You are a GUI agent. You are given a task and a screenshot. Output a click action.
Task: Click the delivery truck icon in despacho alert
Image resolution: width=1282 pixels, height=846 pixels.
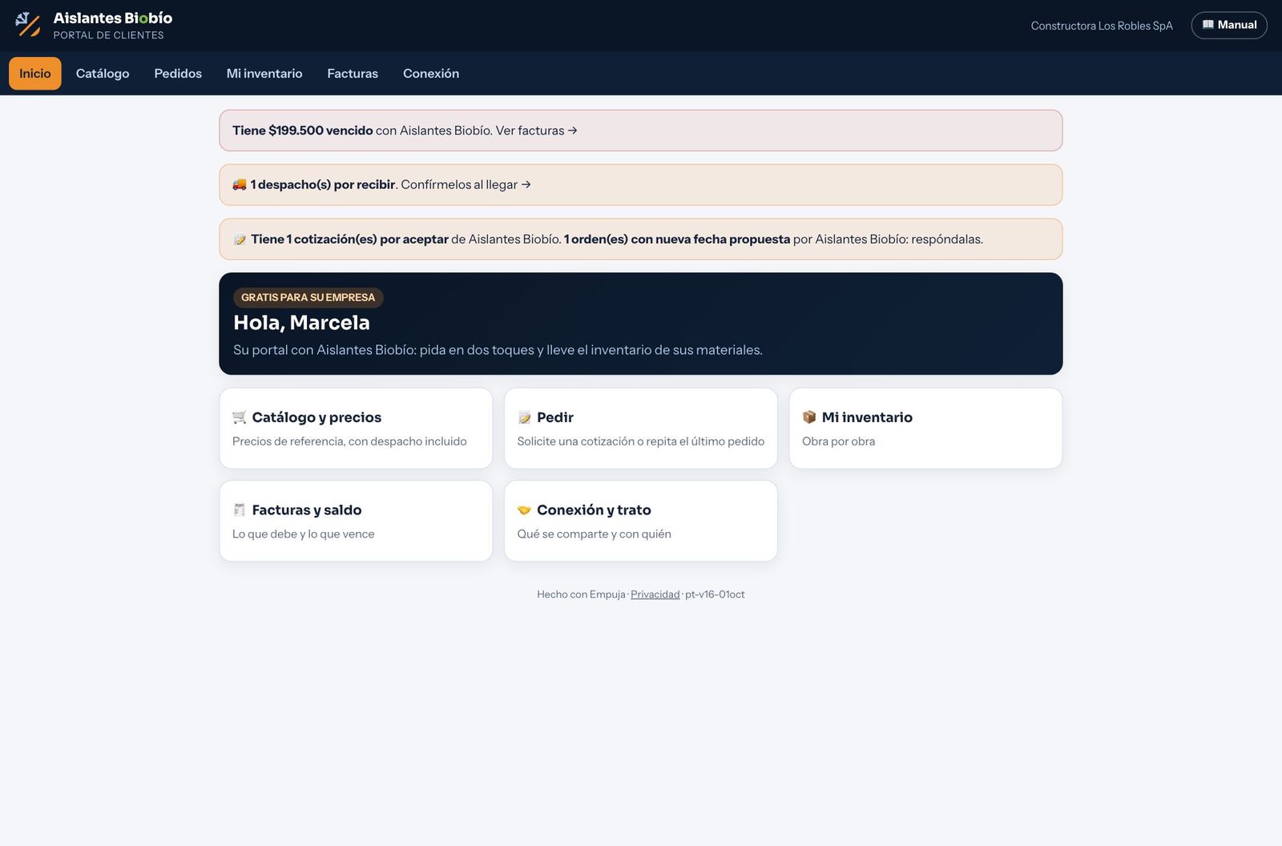point(240,184)
